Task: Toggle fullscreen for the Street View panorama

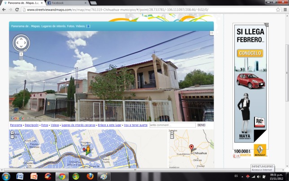Action: (x=211, y=33)
